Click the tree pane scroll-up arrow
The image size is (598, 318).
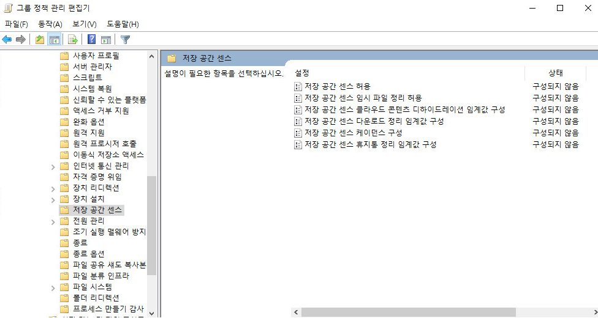coord(152,56)
